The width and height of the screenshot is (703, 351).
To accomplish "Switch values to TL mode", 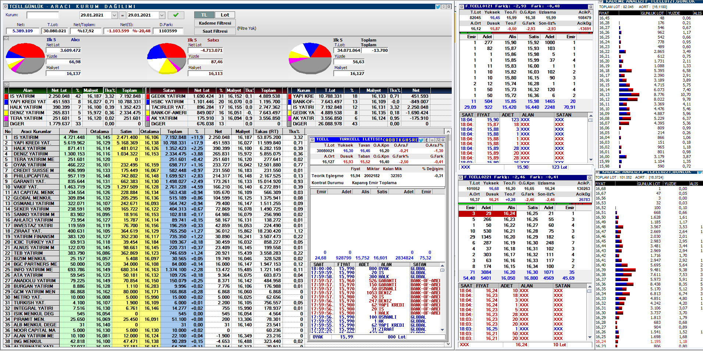I will (204, 15).
